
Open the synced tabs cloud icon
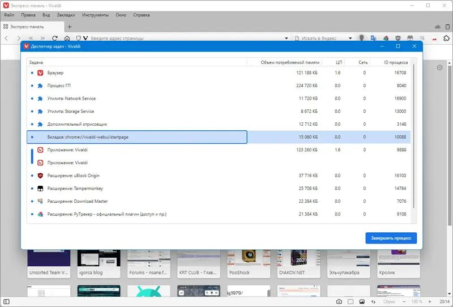[x=437, y=27]
